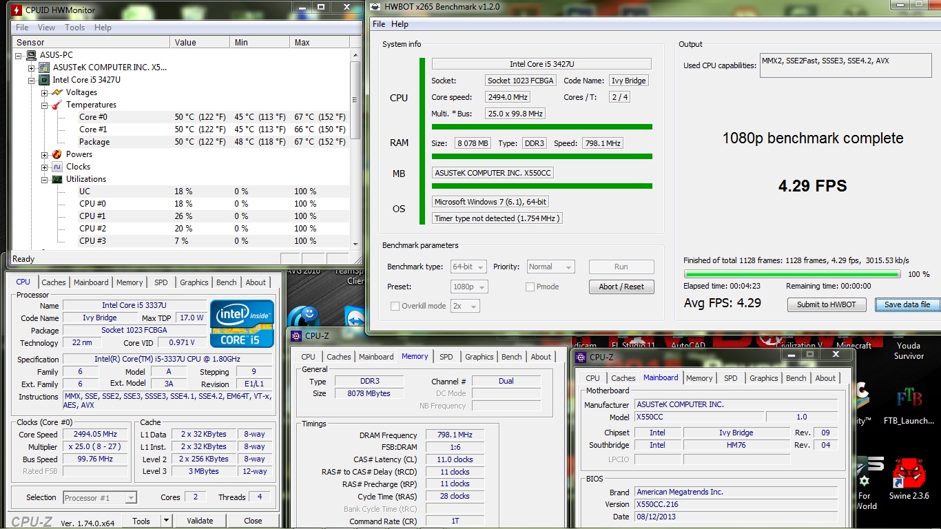Click the CPU-Z Tools button
The image size is (941, 529).
141,521
